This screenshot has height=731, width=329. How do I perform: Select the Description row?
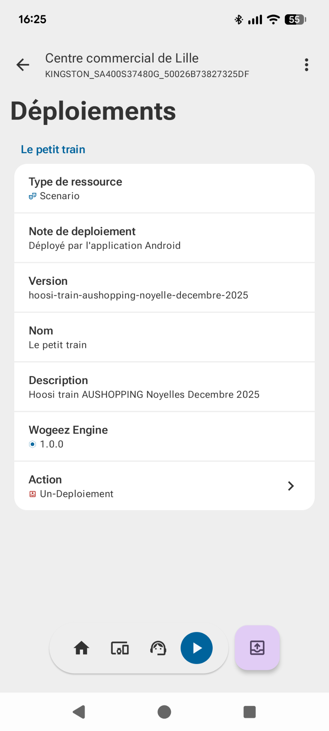point(164,387)
